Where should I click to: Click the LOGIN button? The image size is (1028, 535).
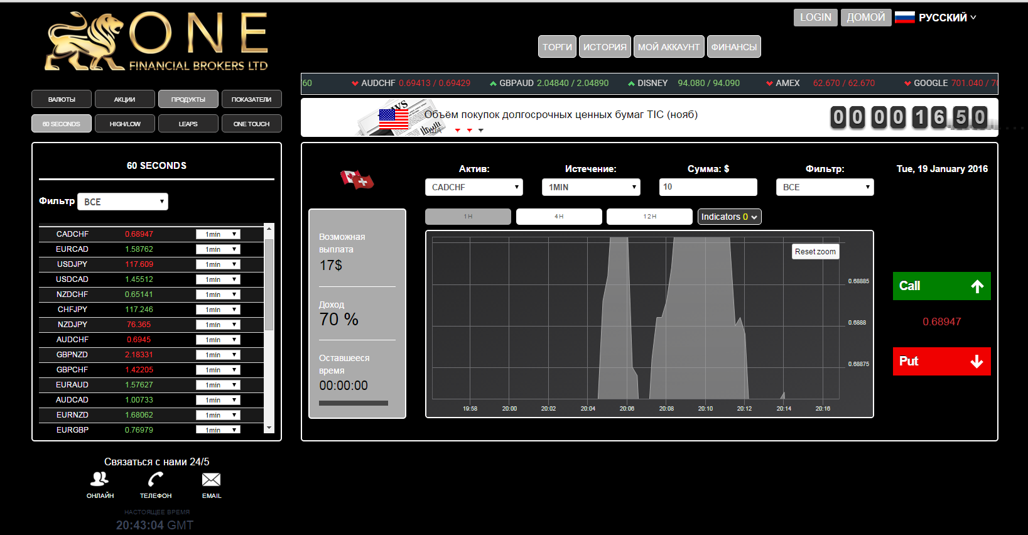[816, 18]
